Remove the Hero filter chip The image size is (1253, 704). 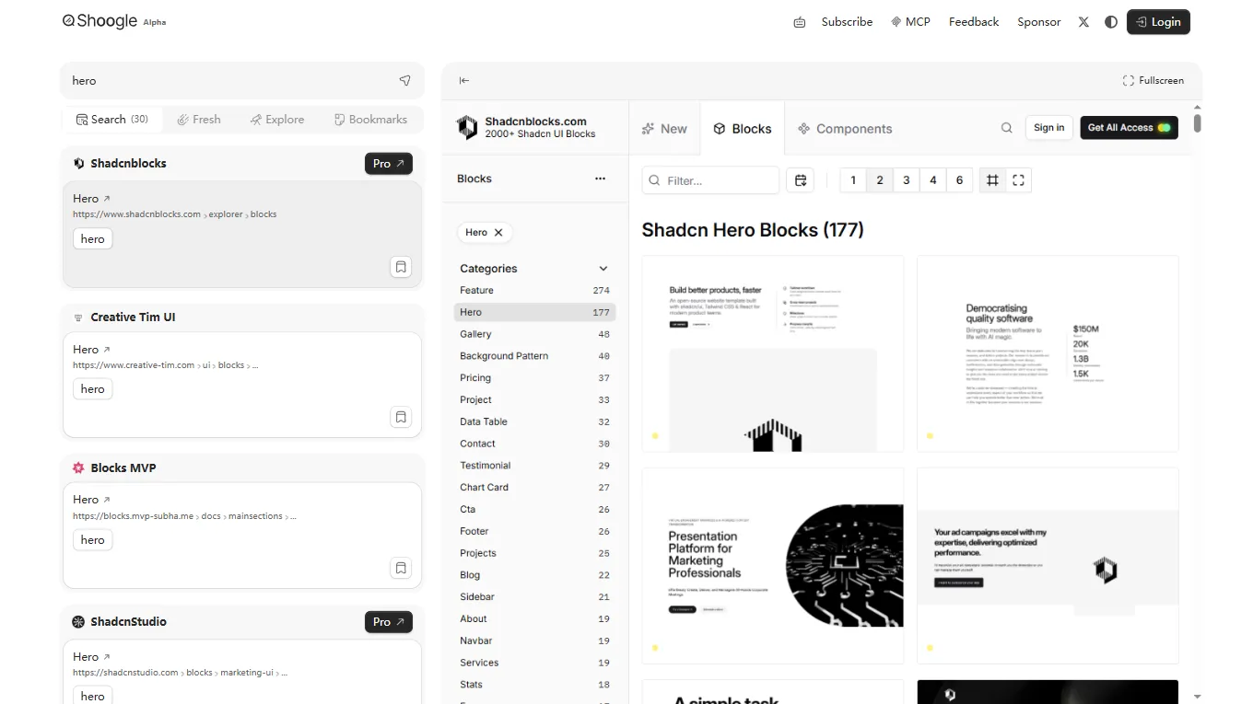(498, 233)
